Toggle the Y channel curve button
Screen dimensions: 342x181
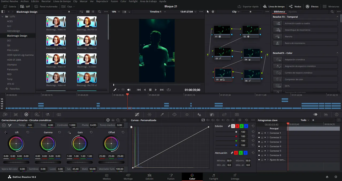(233, 126)
